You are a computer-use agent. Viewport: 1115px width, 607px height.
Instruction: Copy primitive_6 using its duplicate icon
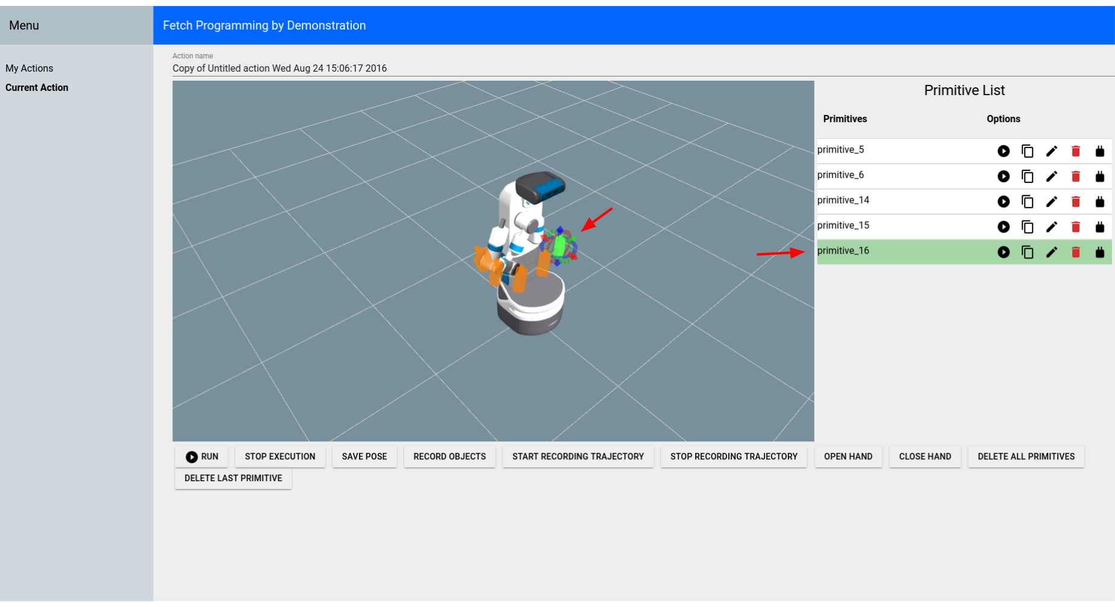point(1027,176)
